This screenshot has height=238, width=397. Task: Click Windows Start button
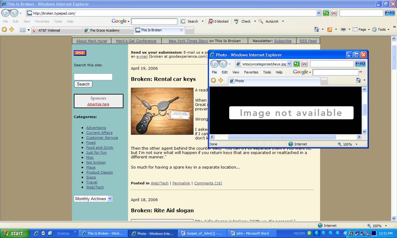[15, 233]
